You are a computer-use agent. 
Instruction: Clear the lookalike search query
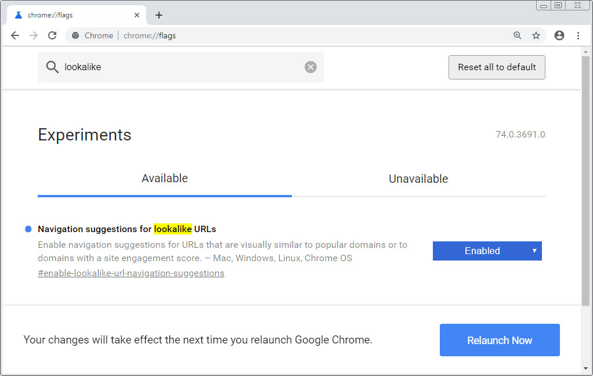point(310,66)
